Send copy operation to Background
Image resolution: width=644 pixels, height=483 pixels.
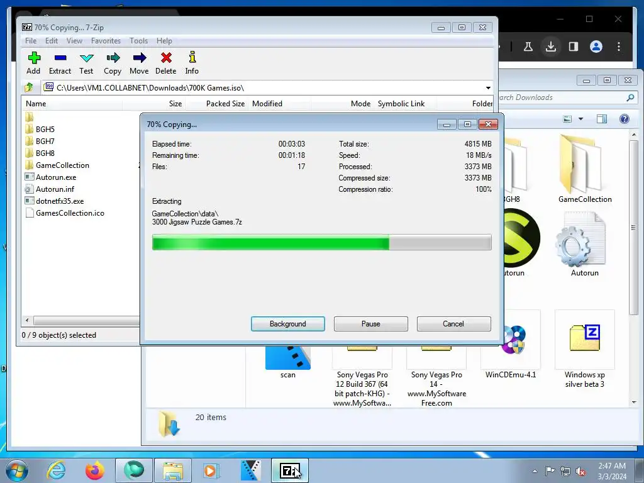[x=288, y=324]
